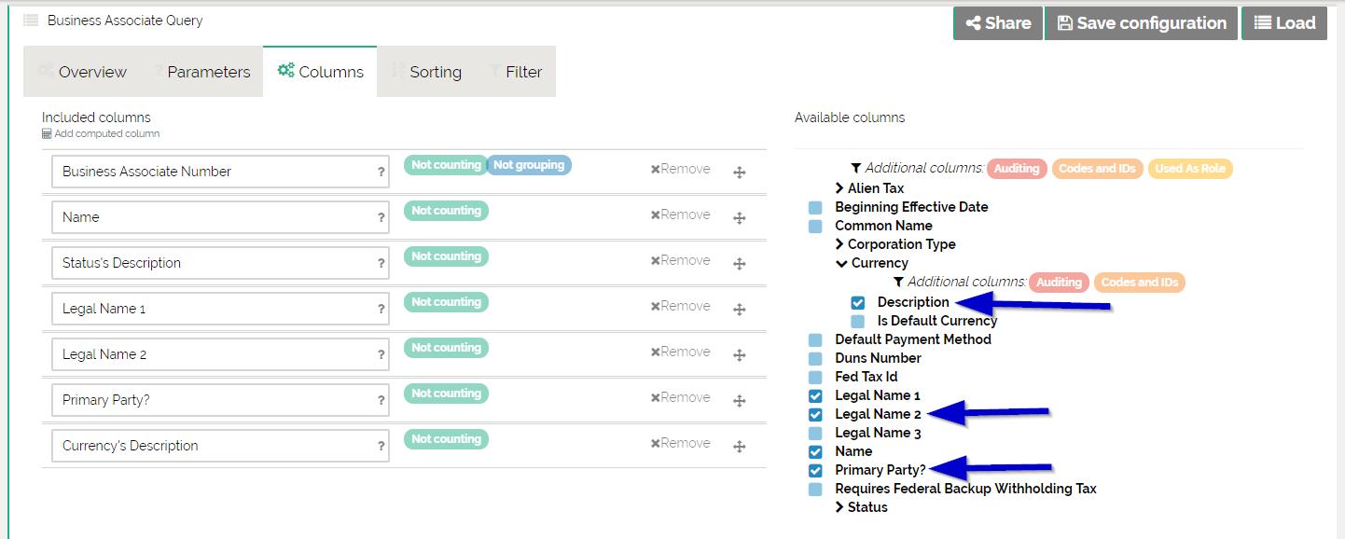Toggle the Not grouping badge
The height and width of the screenshot is (539, 1345).
[528, 165]
